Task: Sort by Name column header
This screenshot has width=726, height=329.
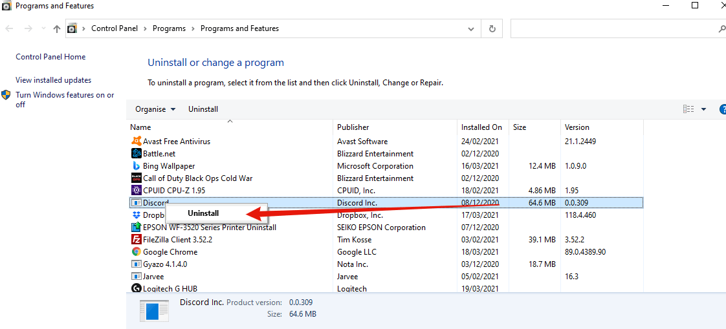Action: tap(230, 127)
